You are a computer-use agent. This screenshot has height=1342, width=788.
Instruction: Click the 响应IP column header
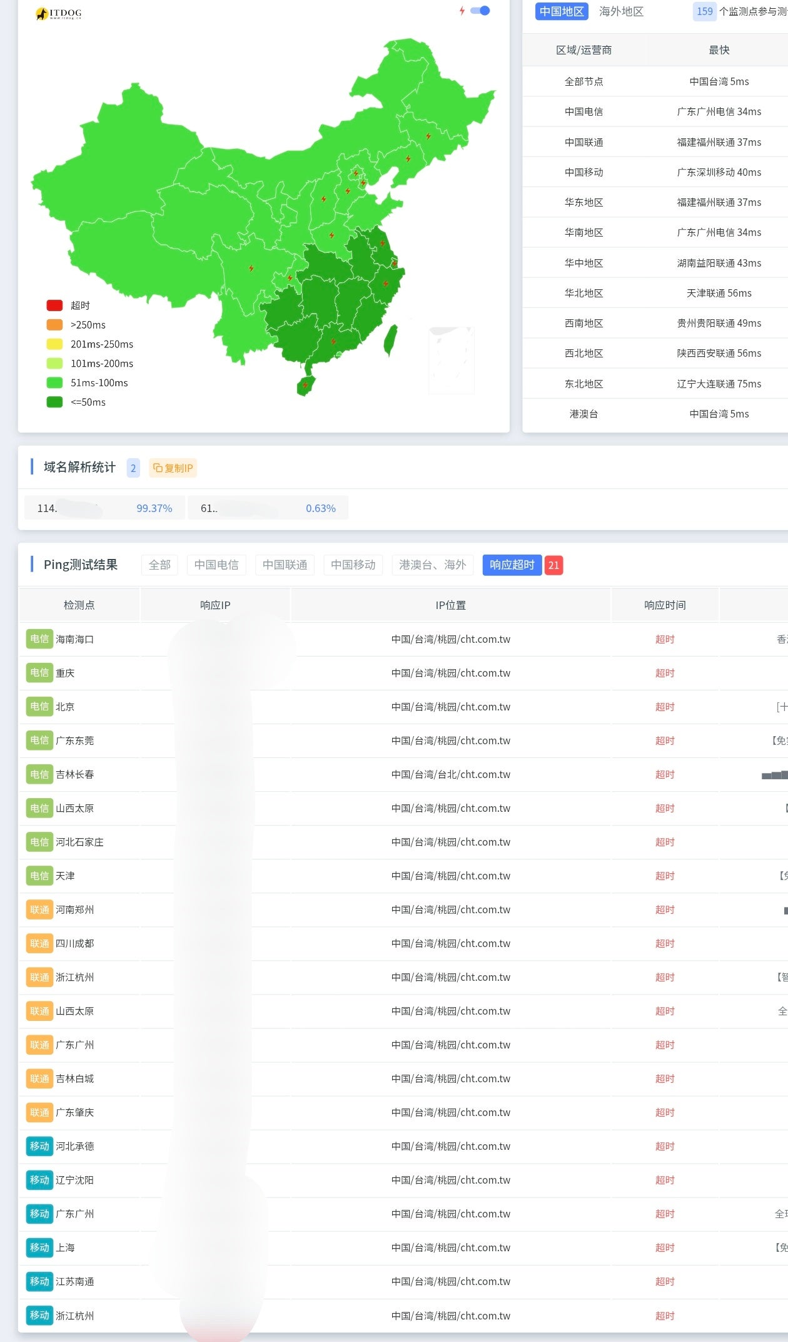tap(215, 605)
